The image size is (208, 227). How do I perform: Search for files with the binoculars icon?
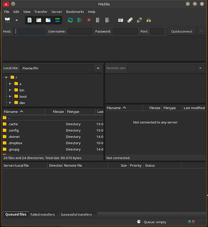(149, 20)
